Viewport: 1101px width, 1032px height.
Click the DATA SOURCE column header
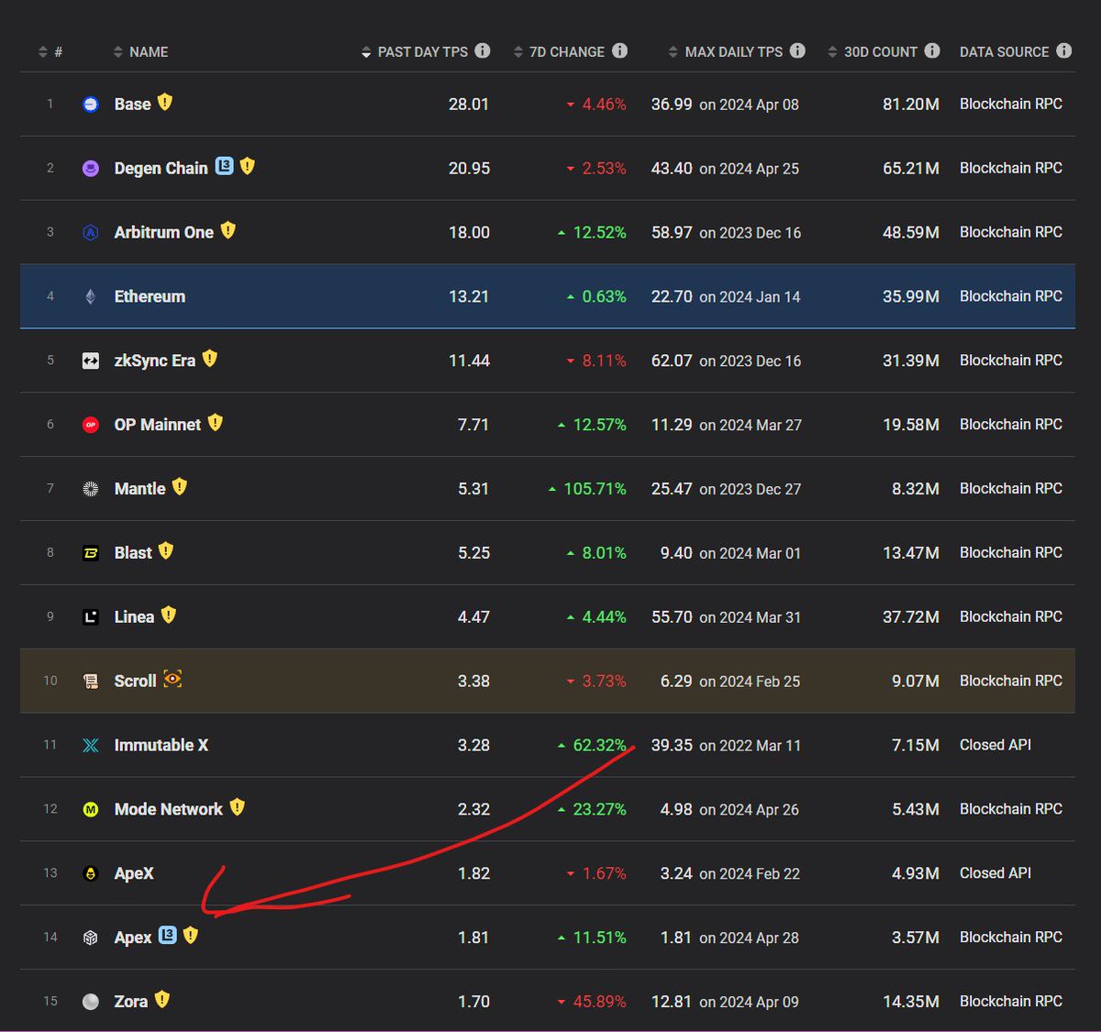1005,51
